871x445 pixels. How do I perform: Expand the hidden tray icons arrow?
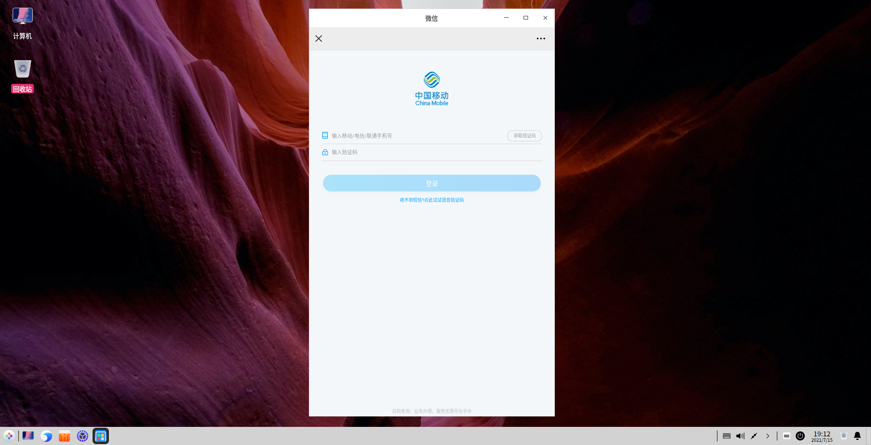[768, 436]
